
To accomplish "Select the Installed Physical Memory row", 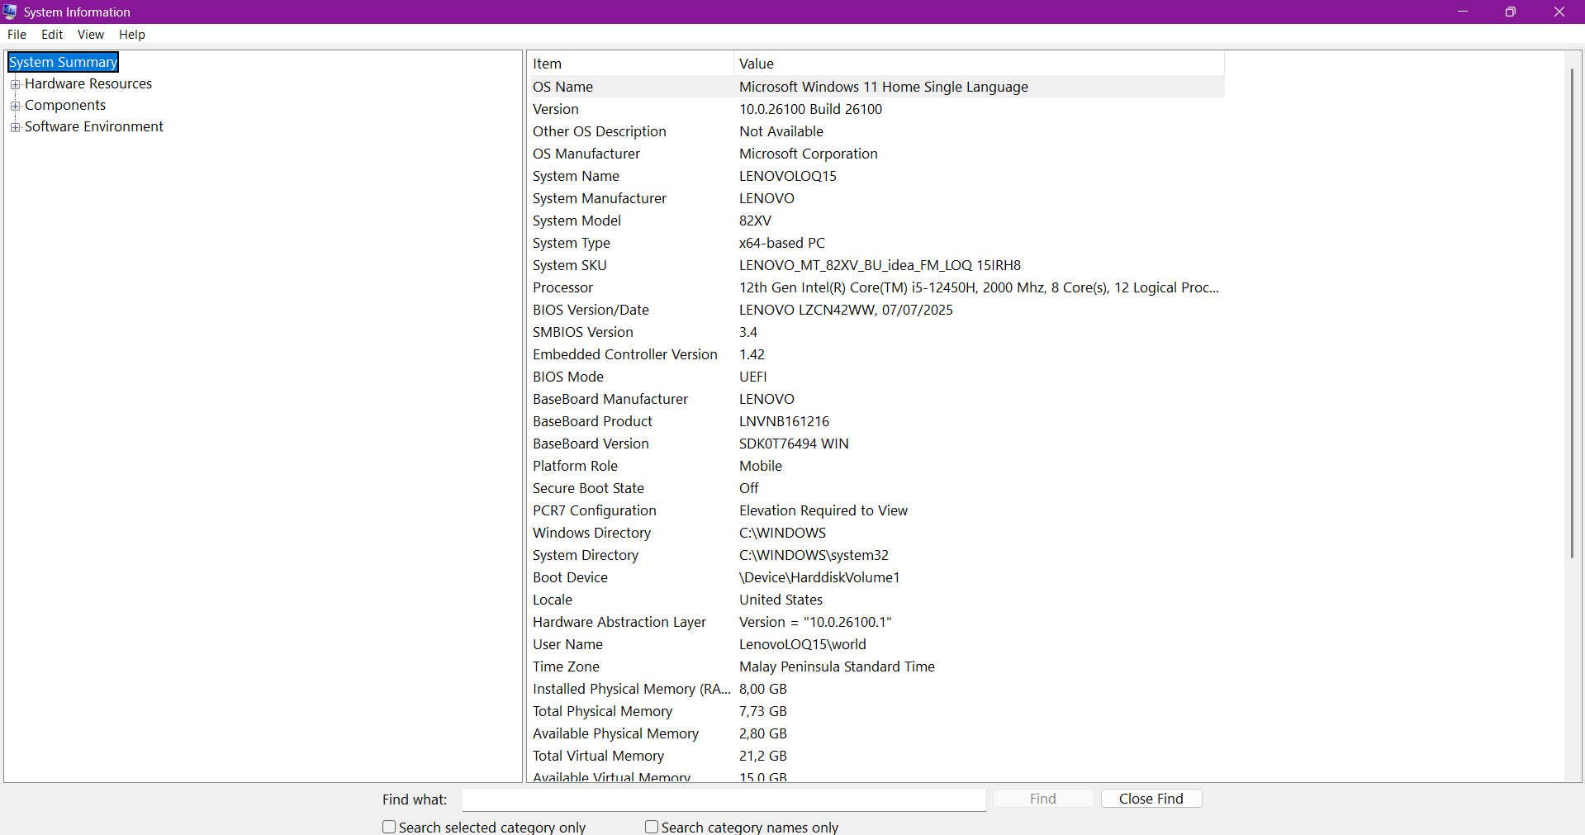I will [876, 689].
